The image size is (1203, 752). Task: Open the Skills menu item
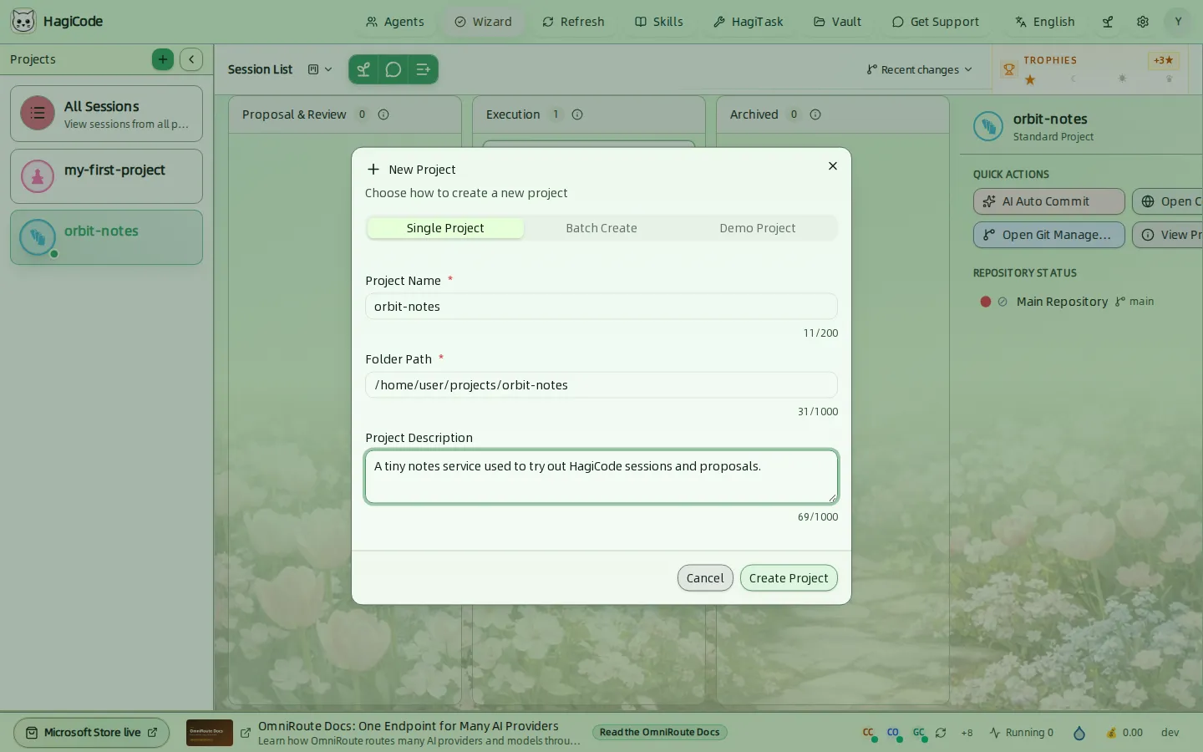click(x=659, y=22)
